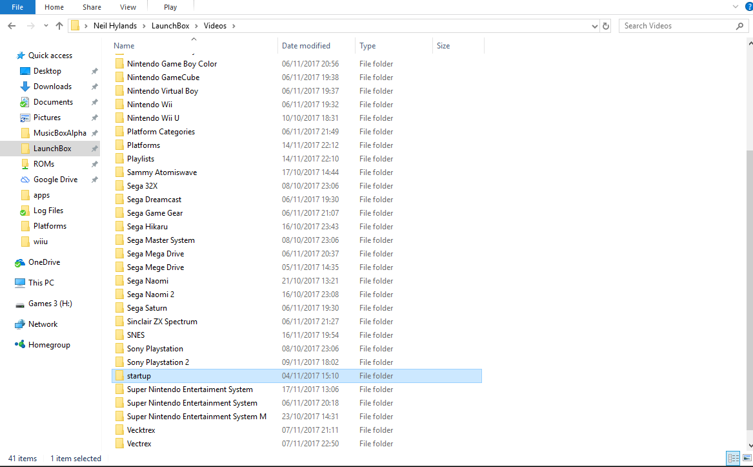Click the Nintendo GameCube folder icon
This screenshot has width=753, height=467.
(119, 78)
